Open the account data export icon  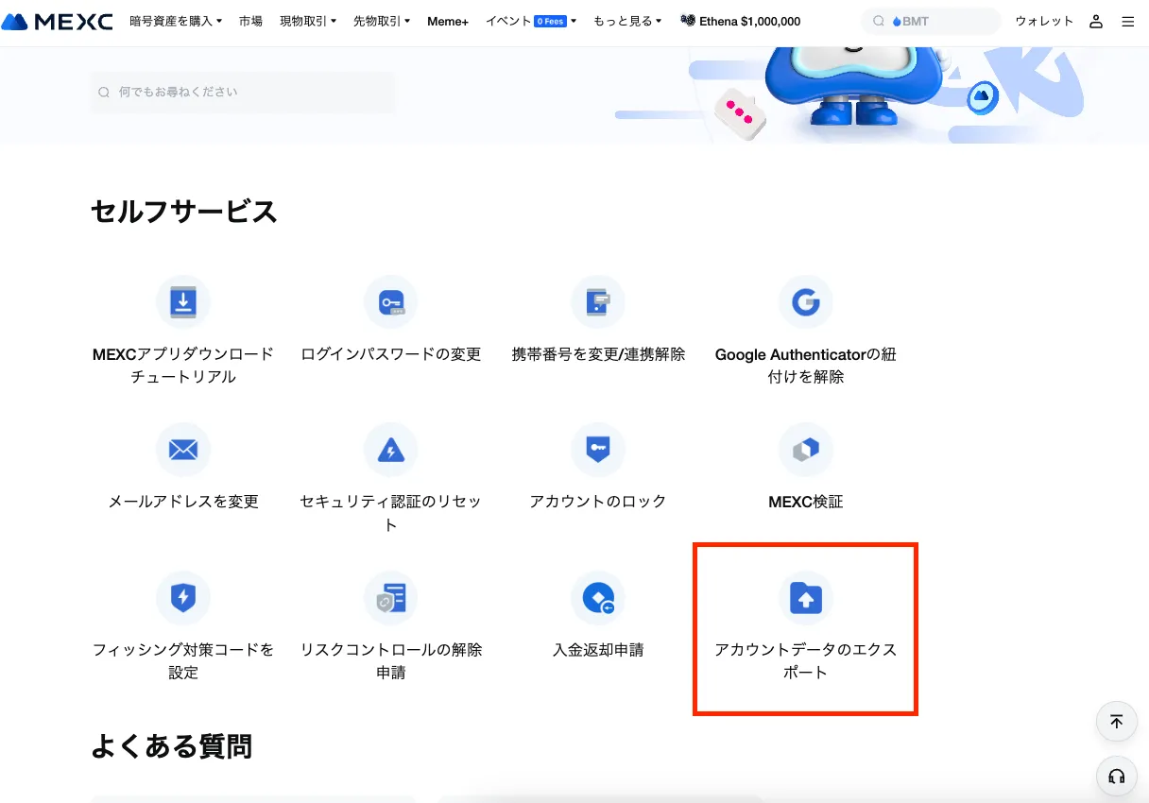805,597
